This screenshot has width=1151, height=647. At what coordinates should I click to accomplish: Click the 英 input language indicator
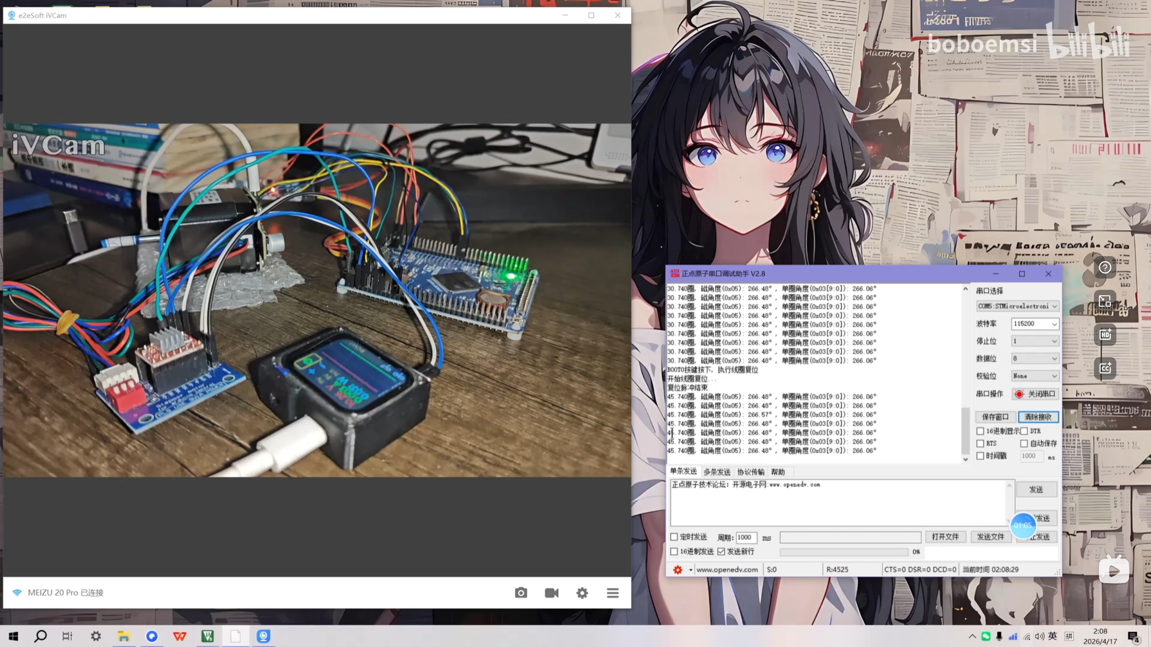pyautogui.click(x=1053, y=636)
